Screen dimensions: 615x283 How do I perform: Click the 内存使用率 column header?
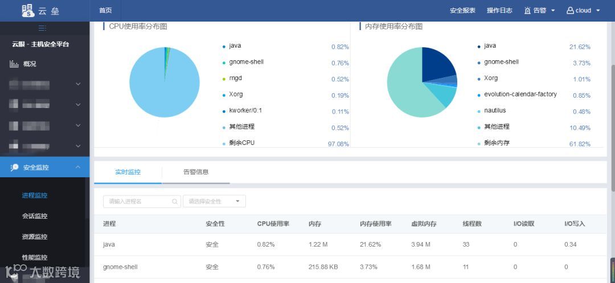[x=376, y=224]
